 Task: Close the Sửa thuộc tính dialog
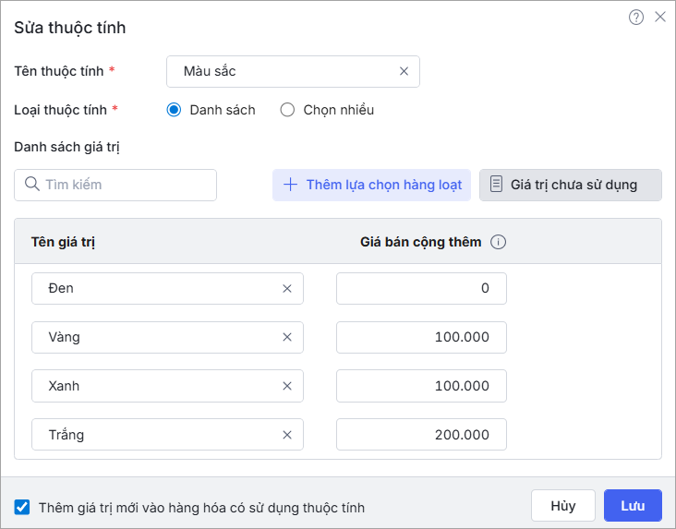pos(660,17)
